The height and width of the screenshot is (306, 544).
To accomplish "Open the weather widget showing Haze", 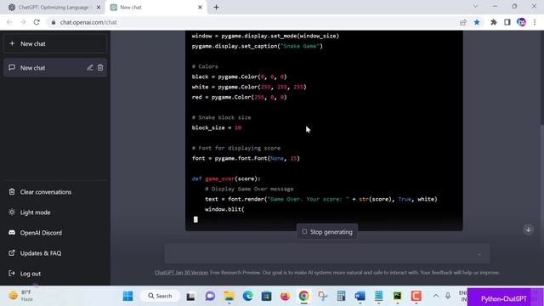I will click(20, 296).
